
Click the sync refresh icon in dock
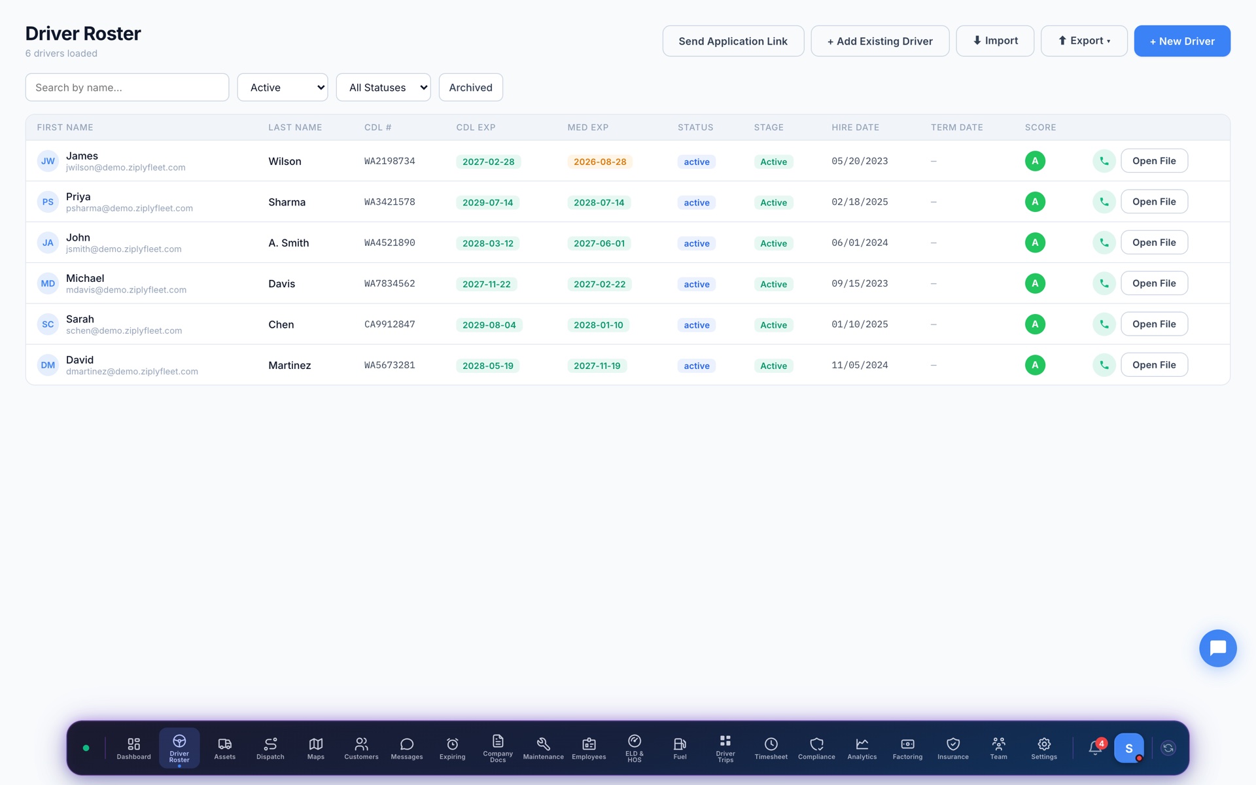[x=1168, y=748]
